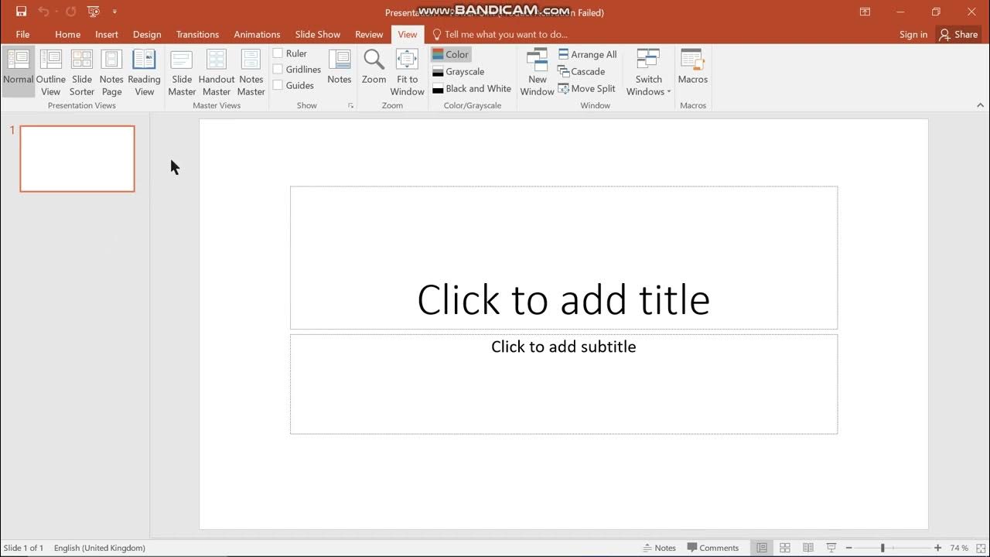Click to add title placeholder
Viewport: 990px width, 557px height.
[564, 258]
